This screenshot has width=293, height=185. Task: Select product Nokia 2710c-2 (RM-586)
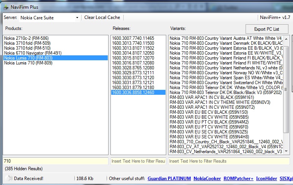(x=55, y=38)
